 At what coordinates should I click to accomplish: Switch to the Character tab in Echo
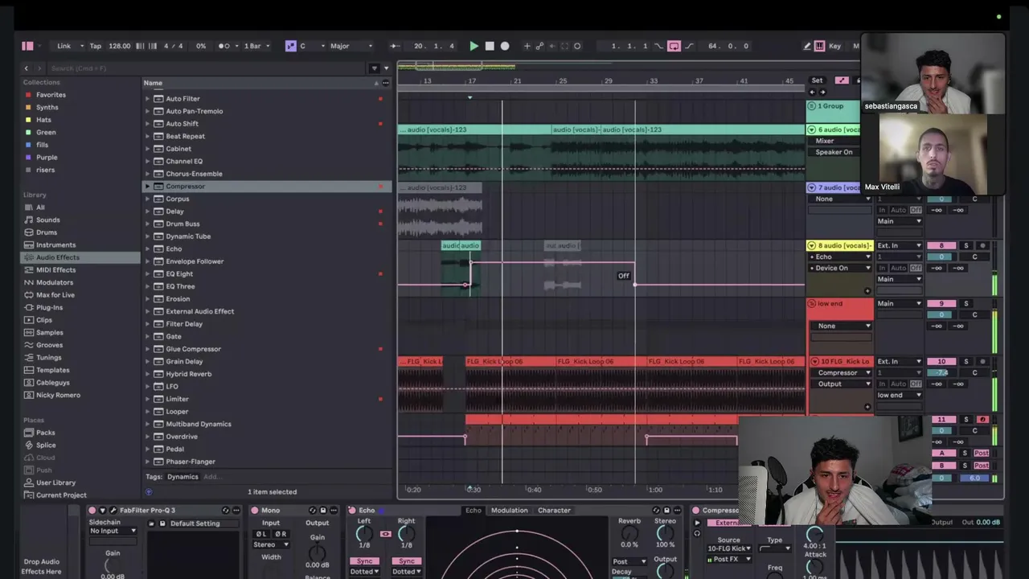(554, 511)
